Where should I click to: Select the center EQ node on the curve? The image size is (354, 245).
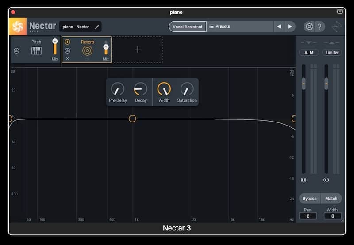point(132,119)
